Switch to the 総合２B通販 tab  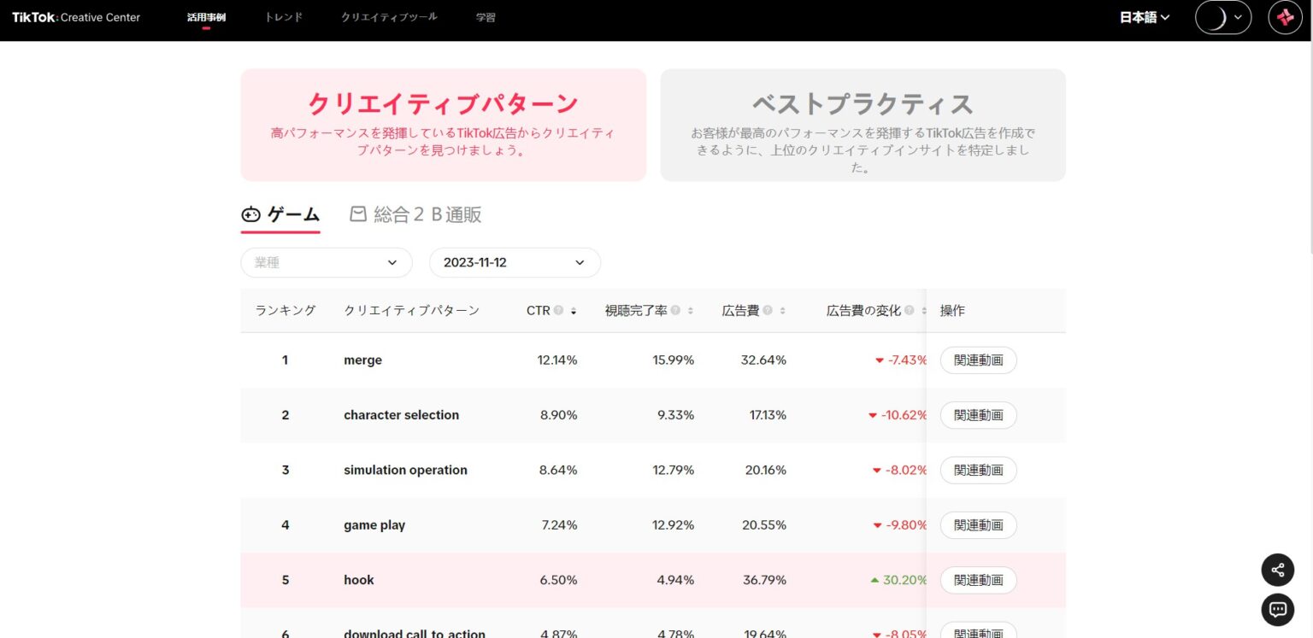pos(426,214)
